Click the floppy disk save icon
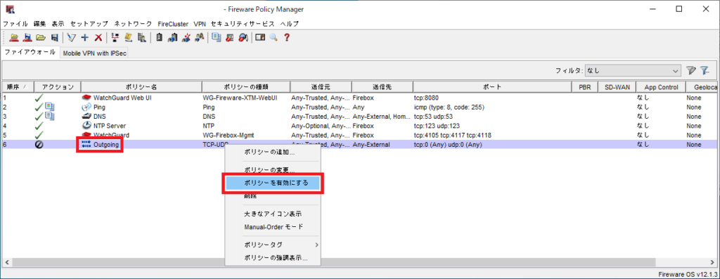The width and height of the screenshot is (720, 279). (x=54, y=38)
